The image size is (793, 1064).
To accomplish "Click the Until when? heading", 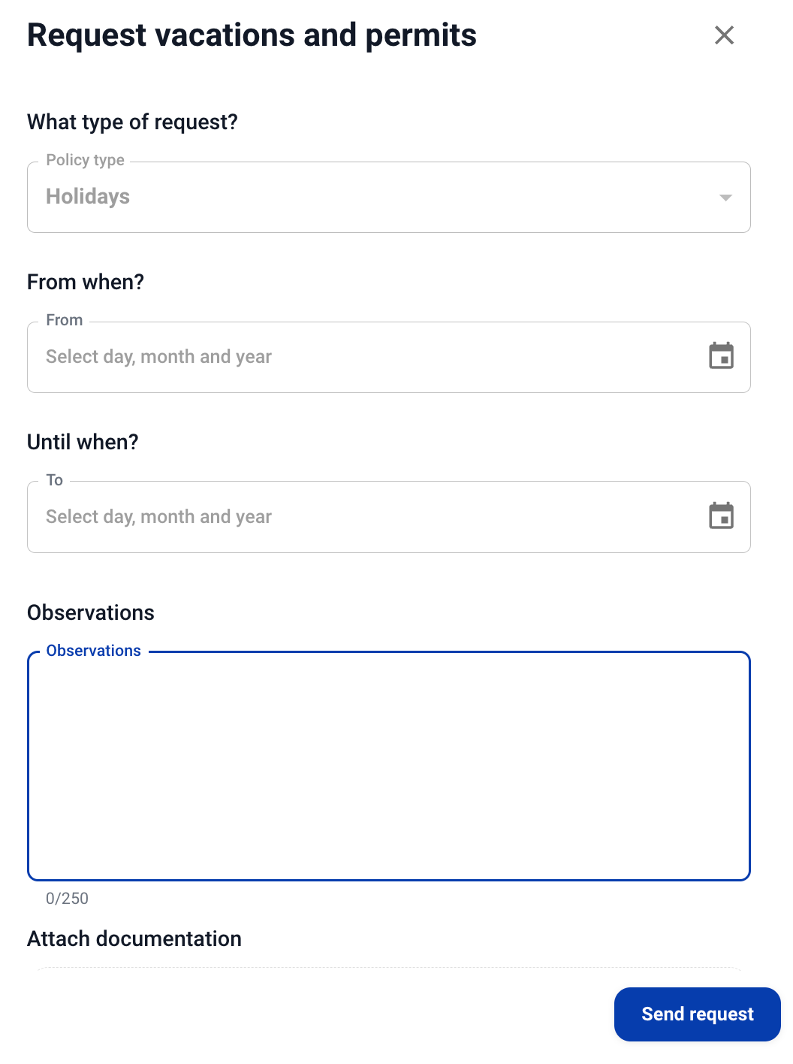I will 83,442.
